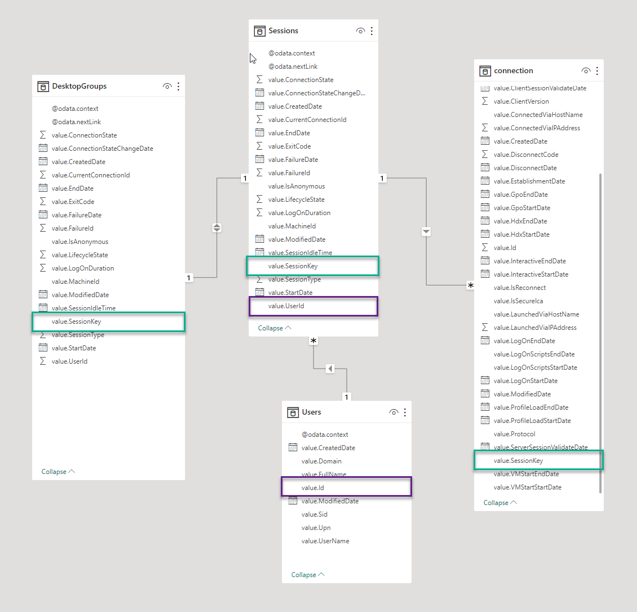637x612 pixels.
Task: Toggle visibility of the connection table
Action: 585,71
